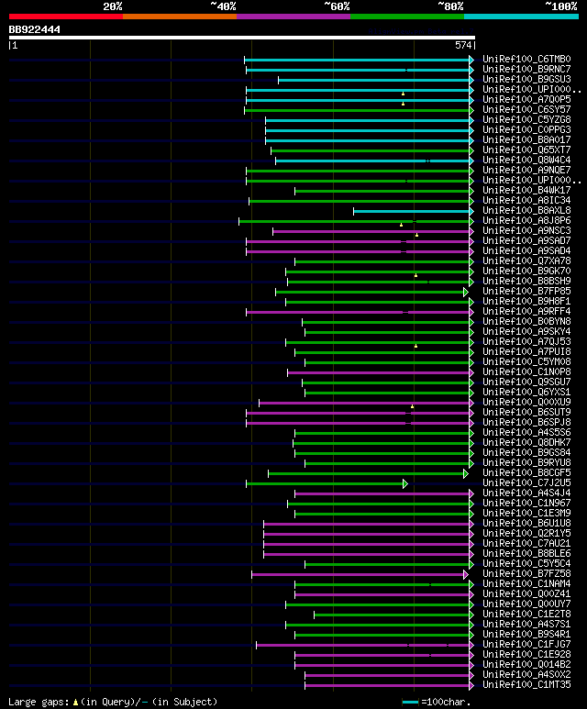This screenshot has height=709, width=587.
Task: Select the UniRef100_B6SUT9 label
Action: tap(526, 413)
